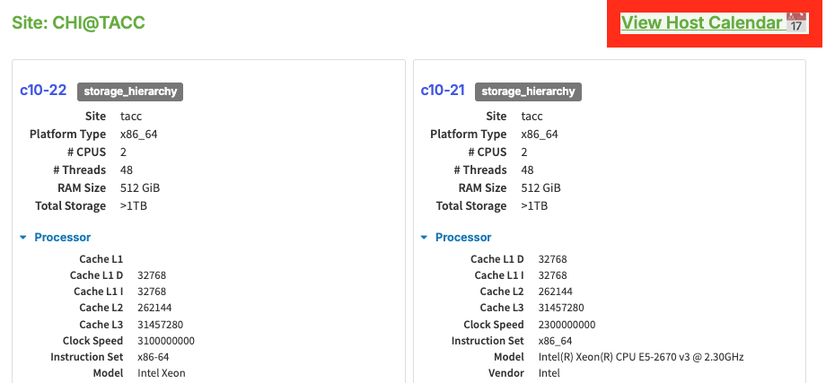The image size is (826, 383).
Task: Collapse the Processor section for c10-22
Action: coord(62,238)
